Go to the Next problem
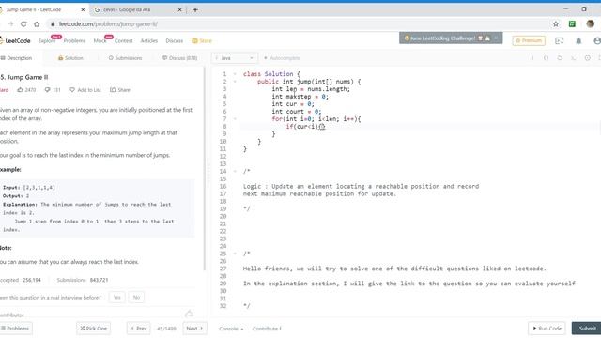This screenshot has width=601, height=338. pos(194,329)
